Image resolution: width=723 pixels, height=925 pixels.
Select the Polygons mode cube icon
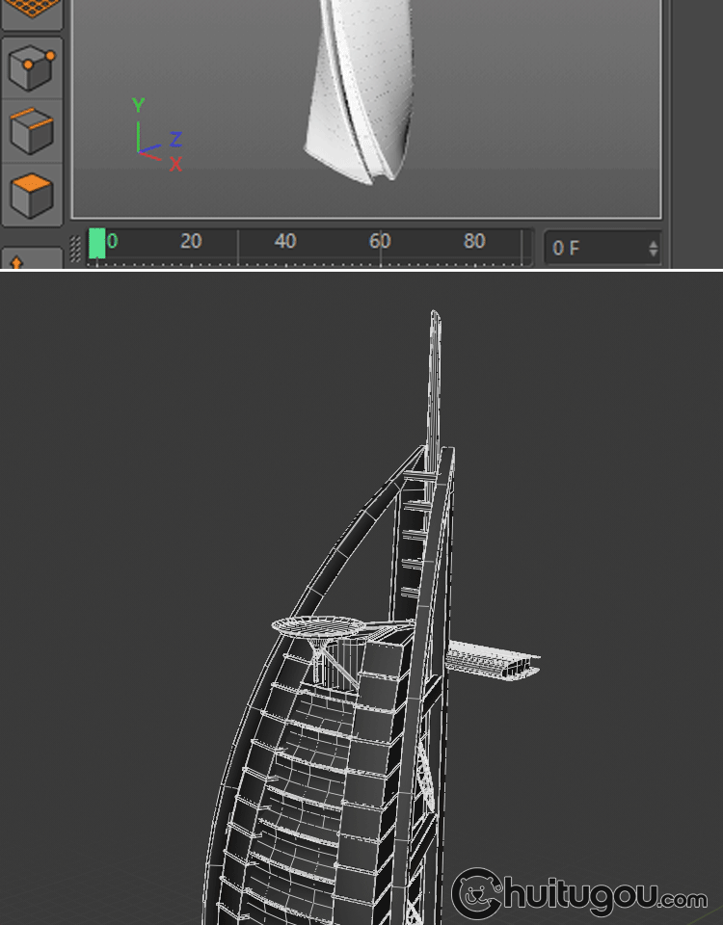(x=32, y=196)
